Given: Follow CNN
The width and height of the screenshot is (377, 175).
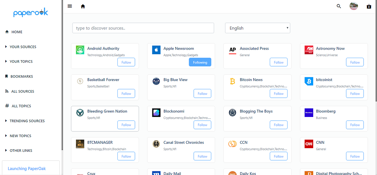Looking at the screenshot, I should [355, 156].
